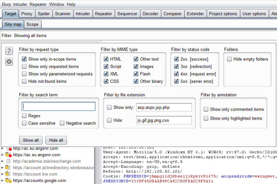Click the page icon beside http://academia.stackexchange.com

click(x=8, y=161)
